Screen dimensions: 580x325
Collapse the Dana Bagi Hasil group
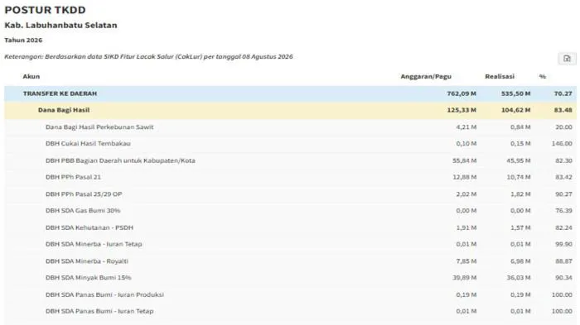click(x=290, y=110)
